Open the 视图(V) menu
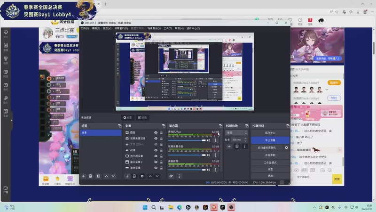This screenshot has width=376, height=212. click(107, 28)
